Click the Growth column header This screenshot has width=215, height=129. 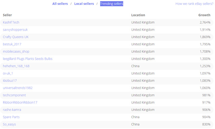click(204, 15)
